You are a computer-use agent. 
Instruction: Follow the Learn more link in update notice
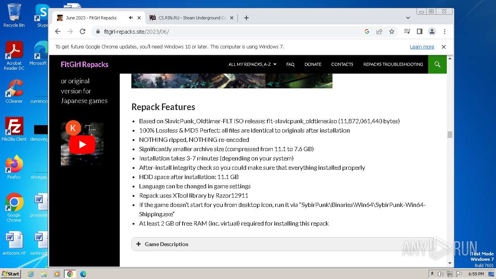(422, 47)
